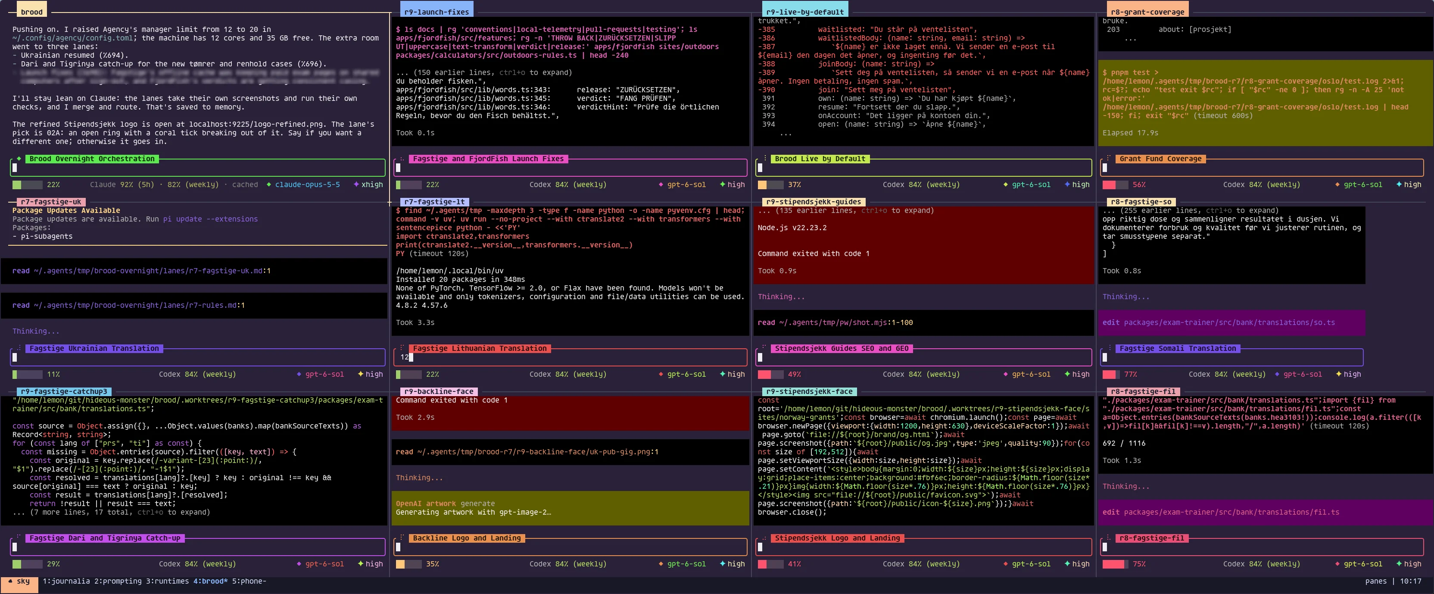1434x594 pixels.
Task: Click the pi update --extensions command link
Action: (210, 219)
